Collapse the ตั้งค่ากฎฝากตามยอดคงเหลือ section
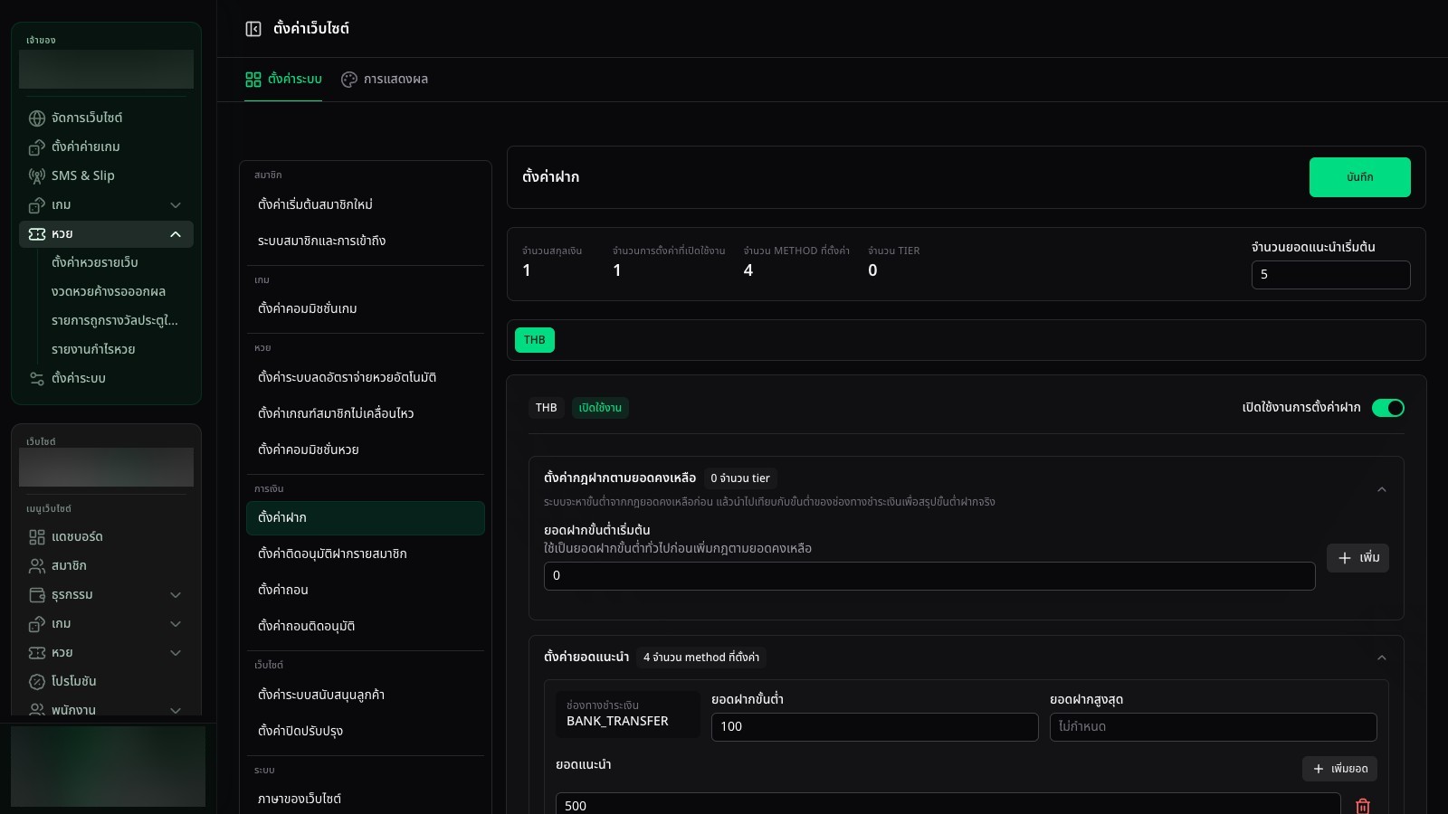The height and width of the screenshot is (814, 1448). 1382,489
